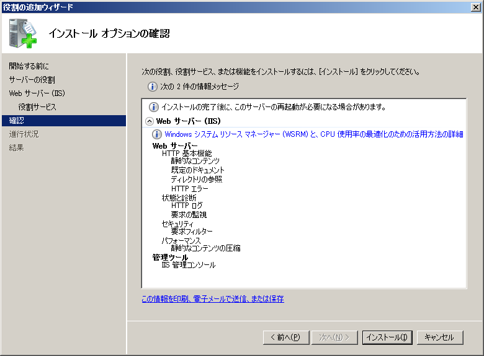This screenshot has width=484, height=356.
Task: Click the 要求フィルター entry in list
Action: point(192,232)
